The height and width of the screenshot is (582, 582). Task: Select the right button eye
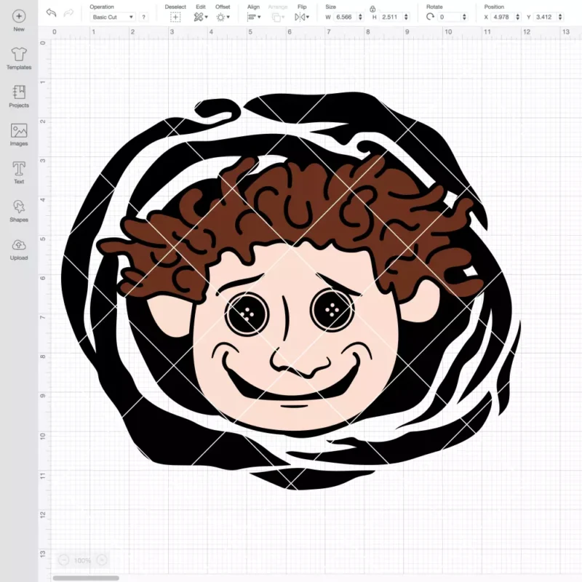point(332,308)
